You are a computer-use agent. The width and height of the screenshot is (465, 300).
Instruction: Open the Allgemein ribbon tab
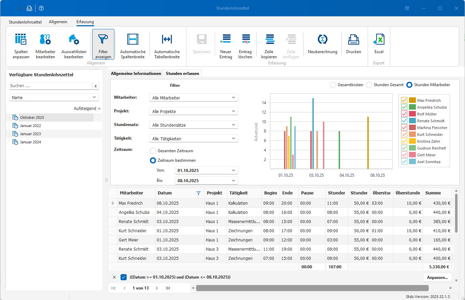point(58,21)
